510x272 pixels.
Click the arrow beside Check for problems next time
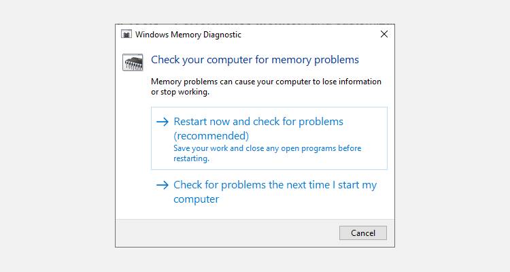[x=162, y=185]
